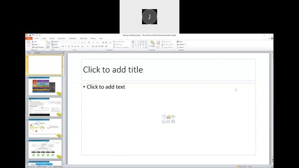Select the second slide thumbnail

(45, 86)
